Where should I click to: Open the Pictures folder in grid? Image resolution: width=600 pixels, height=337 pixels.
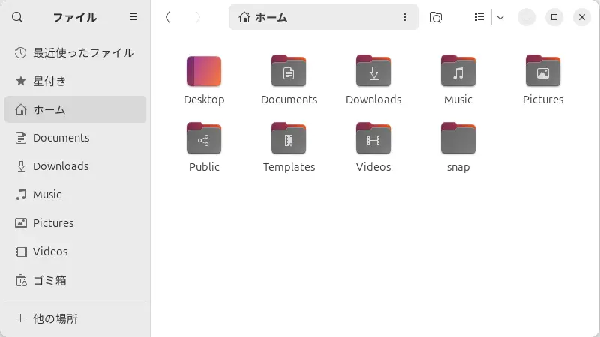[x=543, y=72]
